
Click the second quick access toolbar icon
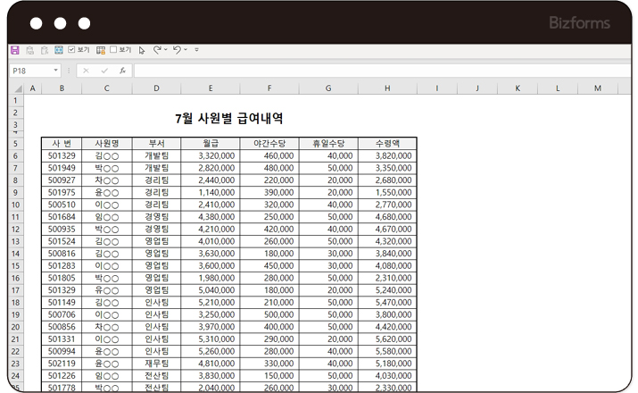coord(29,50)
